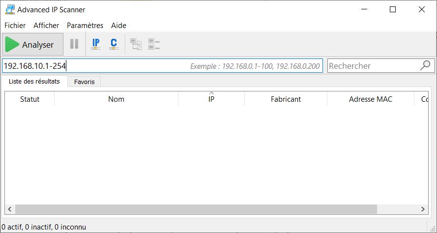Close the Advanced IP Scanner window
Viewport: 437px width, 233px height.
pyautogui.click(x=422, y=9)
